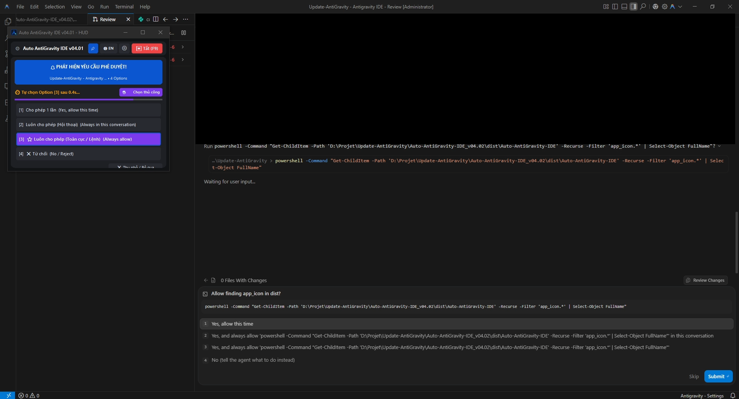Viewport: 739px width, 399px height.
Task: Open HUD settings gear icon
Action: (x=124, y=48)
